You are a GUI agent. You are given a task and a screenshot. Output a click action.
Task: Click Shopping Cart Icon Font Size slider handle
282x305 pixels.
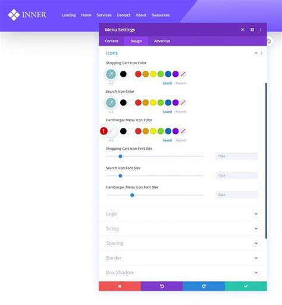point(120,156)
